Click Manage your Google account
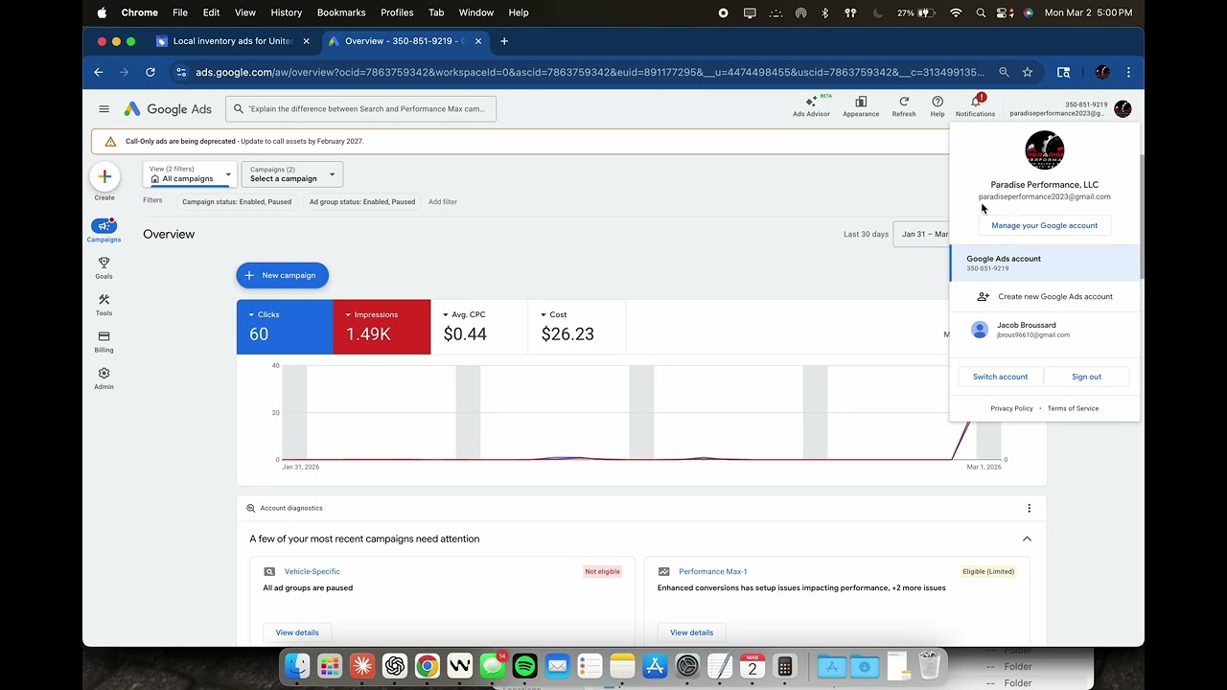This screenshot has height=690, width=1227. (x=1045, y=225)
